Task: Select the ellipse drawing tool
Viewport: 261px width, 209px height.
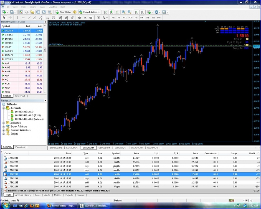Action: point(80,18)
